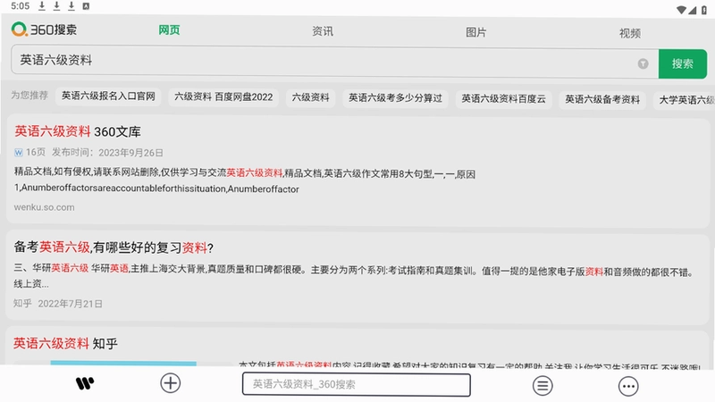Tap the address bar showing 英语六级资料_360搜索
The height and width of the screenshot is (402, 715).
356,384
